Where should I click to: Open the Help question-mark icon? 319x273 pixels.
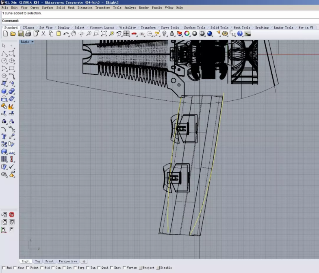pos(240,34)
